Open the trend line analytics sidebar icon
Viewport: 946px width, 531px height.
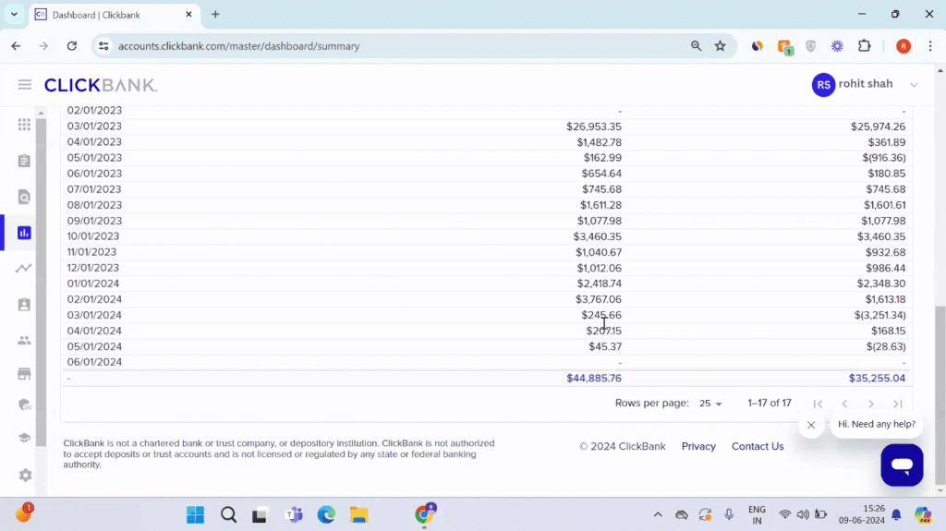(x=24, y=269)
